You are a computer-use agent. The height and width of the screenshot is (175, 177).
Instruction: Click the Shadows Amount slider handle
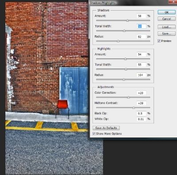(127, 20)
